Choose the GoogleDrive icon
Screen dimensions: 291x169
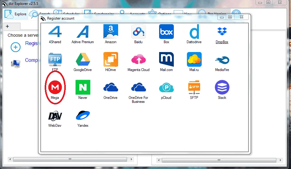(x=83, y=59)
